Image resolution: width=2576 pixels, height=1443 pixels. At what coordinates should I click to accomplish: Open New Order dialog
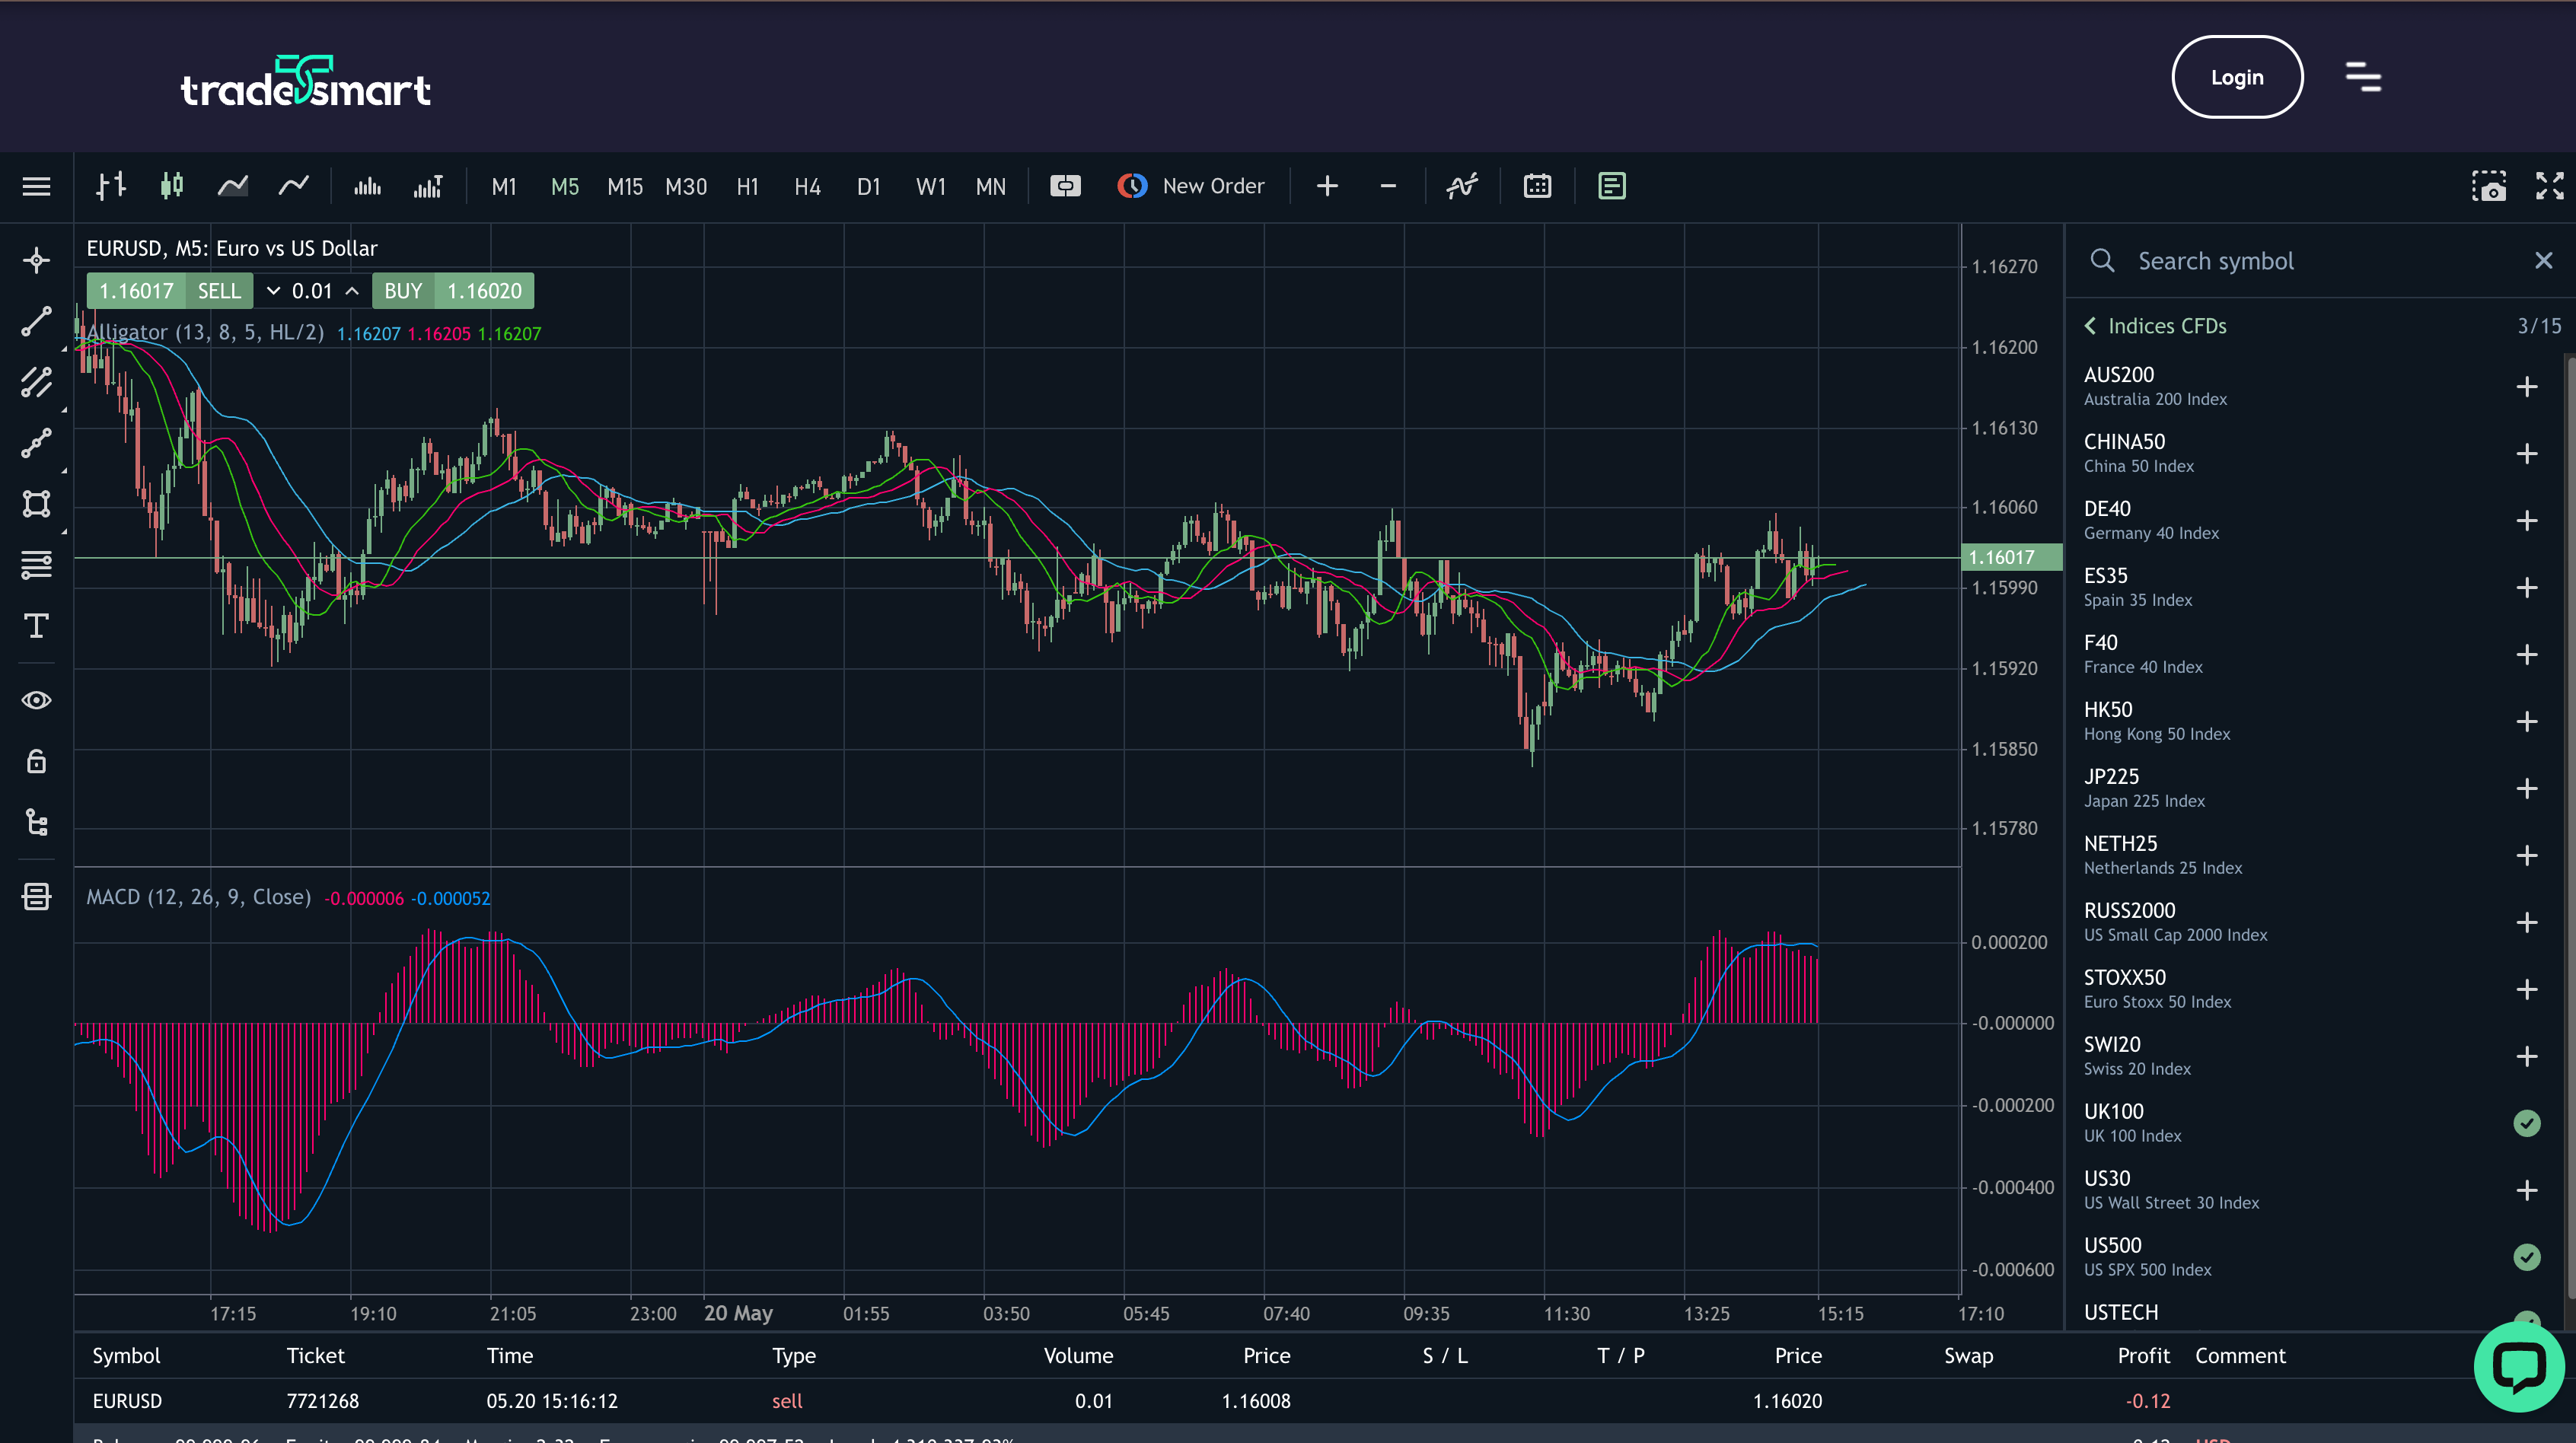pos(1191,186)
